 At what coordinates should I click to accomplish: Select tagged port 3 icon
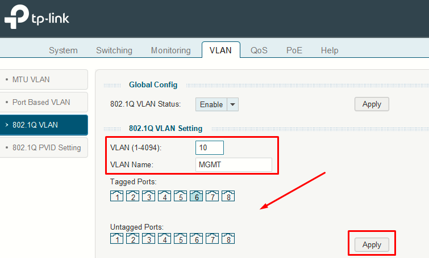tap(148, 196)
